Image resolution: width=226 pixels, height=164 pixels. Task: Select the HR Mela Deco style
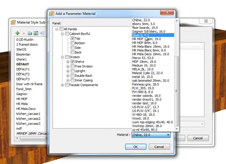26,109
